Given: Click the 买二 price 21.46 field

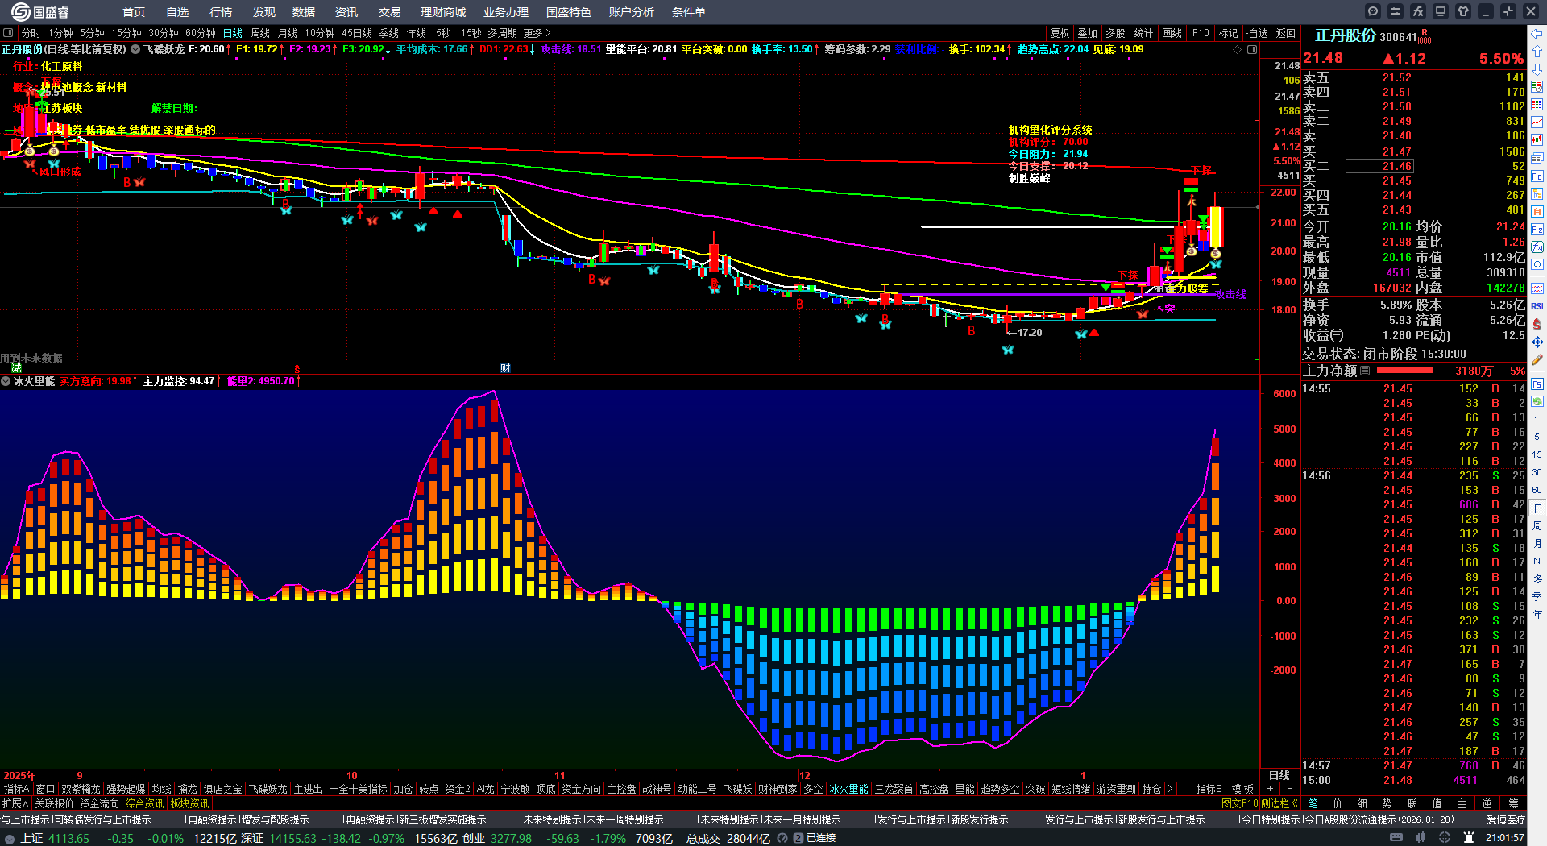Looking at the screenshot, I should [x=1380, y=166].
